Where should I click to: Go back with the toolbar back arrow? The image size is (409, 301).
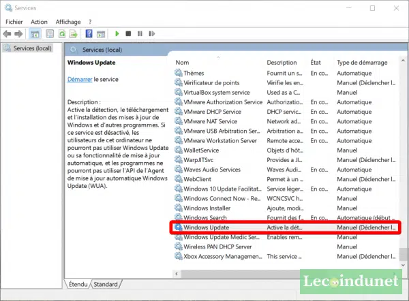(7, 34)
